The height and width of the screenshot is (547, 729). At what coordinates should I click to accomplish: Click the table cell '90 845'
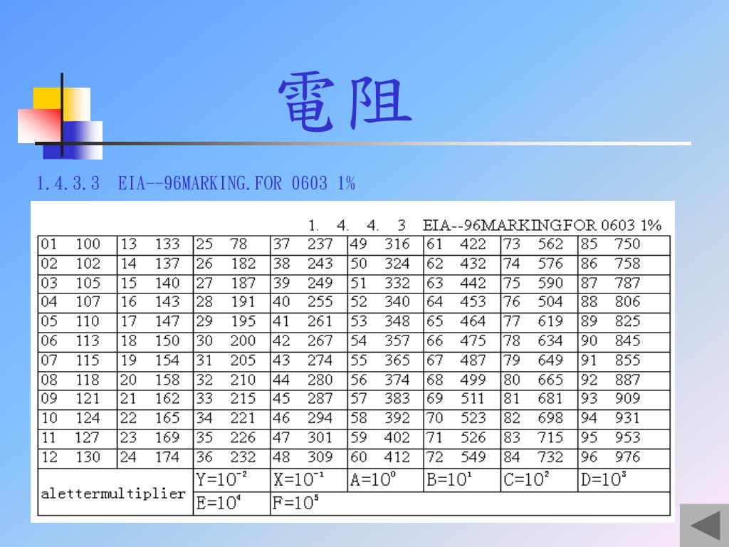pyautogui.click(x=624, y=342)
